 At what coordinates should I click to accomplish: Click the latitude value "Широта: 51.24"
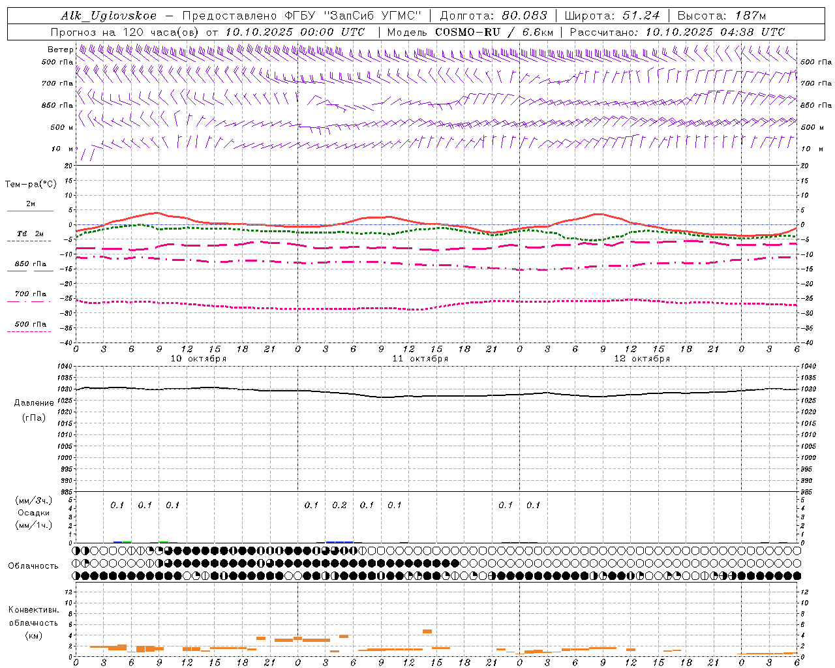(612, 16)
